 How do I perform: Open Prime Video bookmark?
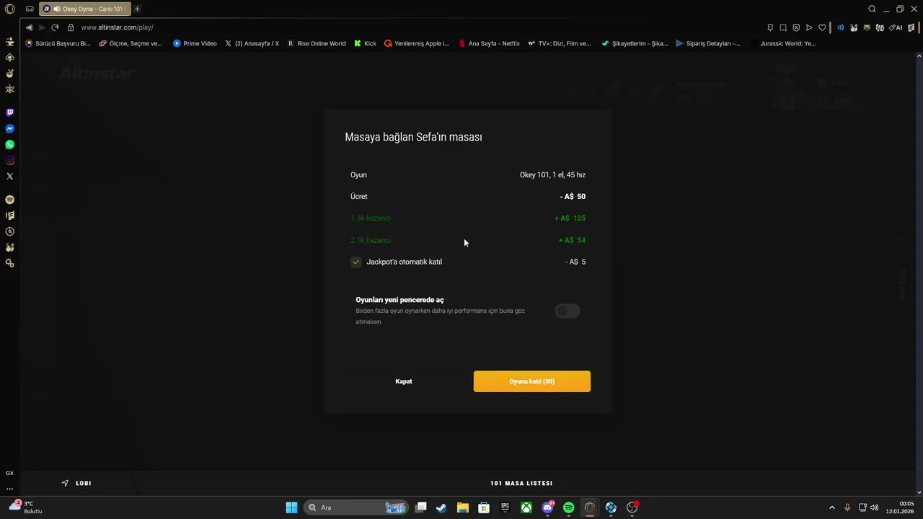click(x=195, y=43)
